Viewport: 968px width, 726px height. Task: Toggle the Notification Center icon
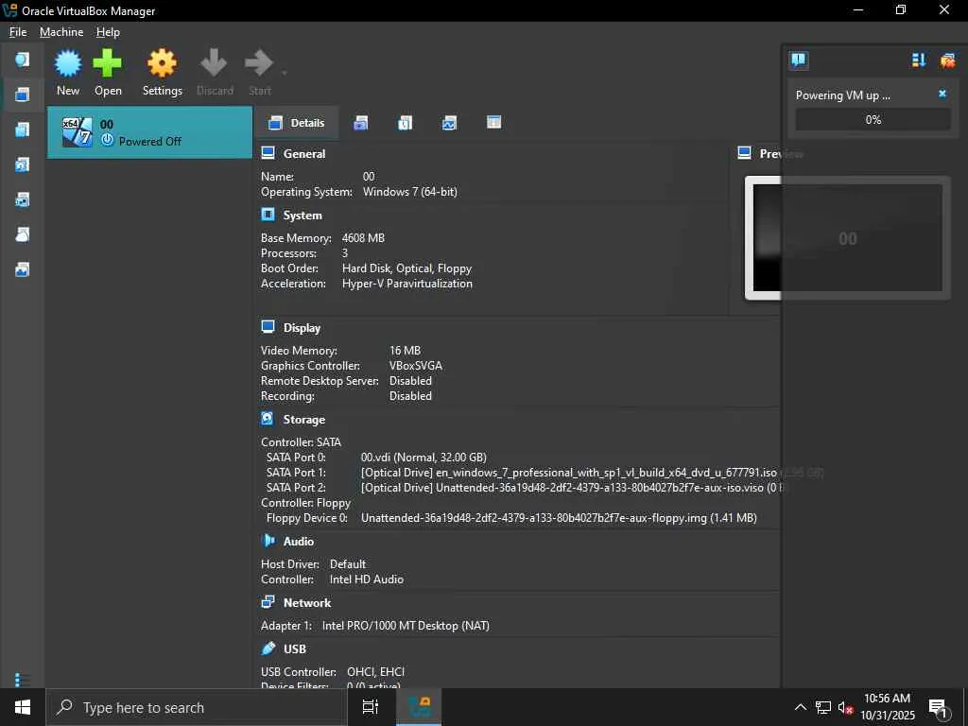798,60
